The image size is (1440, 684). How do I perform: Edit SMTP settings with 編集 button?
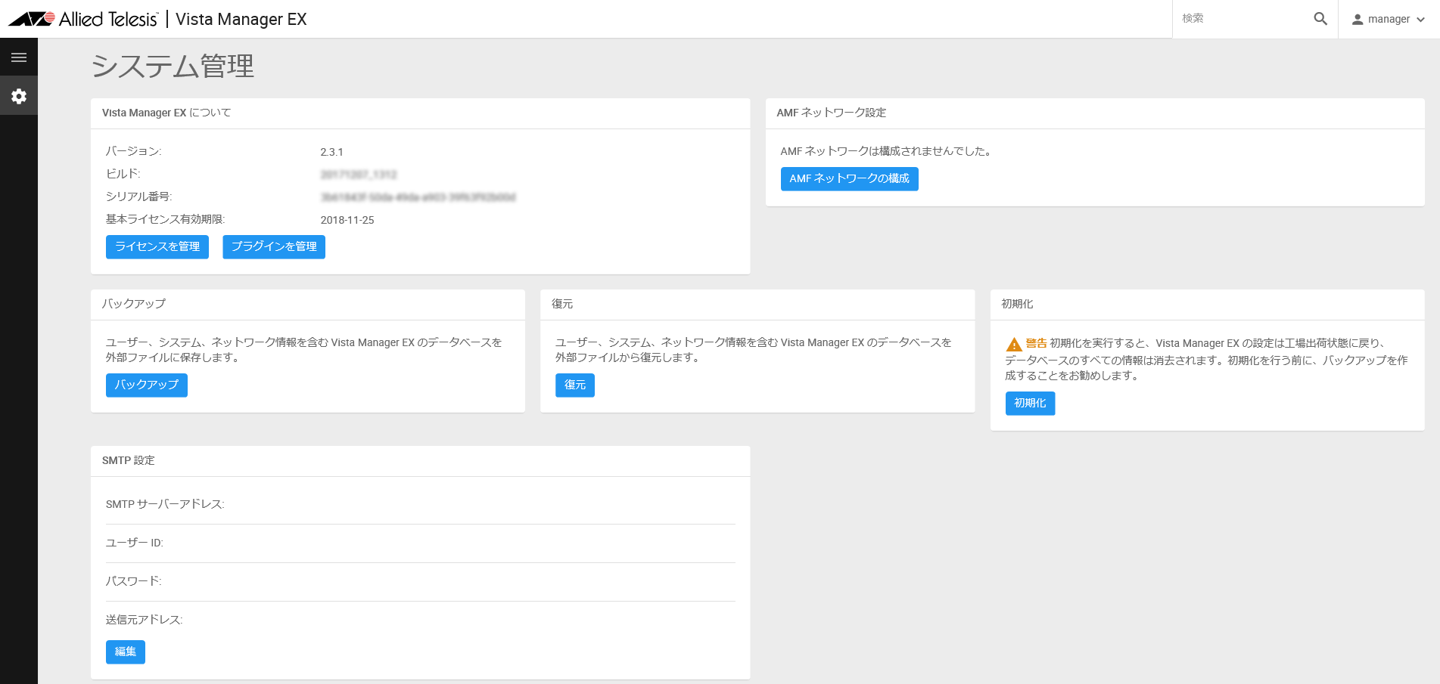[126, 652]
